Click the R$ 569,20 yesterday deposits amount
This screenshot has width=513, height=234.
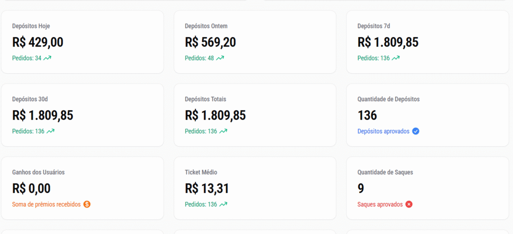coord(210,43)
